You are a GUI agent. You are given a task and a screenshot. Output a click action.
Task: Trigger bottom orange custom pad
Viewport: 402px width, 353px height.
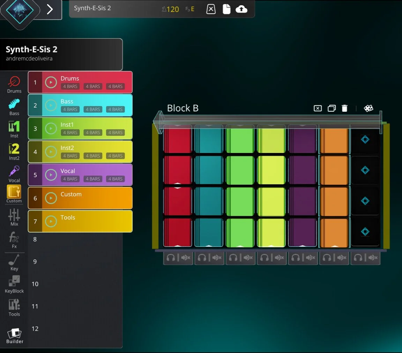[x=334, y=233]
